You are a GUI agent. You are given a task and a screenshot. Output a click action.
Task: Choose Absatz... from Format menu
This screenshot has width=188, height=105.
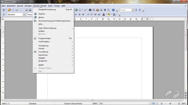(x=53, y=17)
